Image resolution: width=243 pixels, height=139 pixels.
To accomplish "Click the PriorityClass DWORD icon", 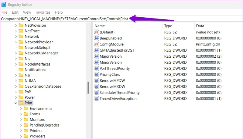I will (96, 74).
